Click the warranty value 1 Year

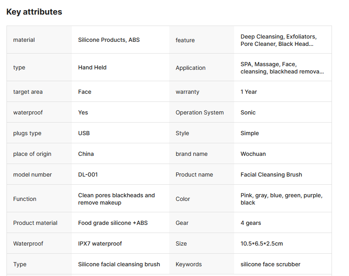249,92
